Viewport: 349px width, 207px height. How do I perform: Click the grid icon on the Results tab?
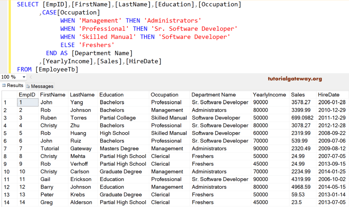(3, 85)
